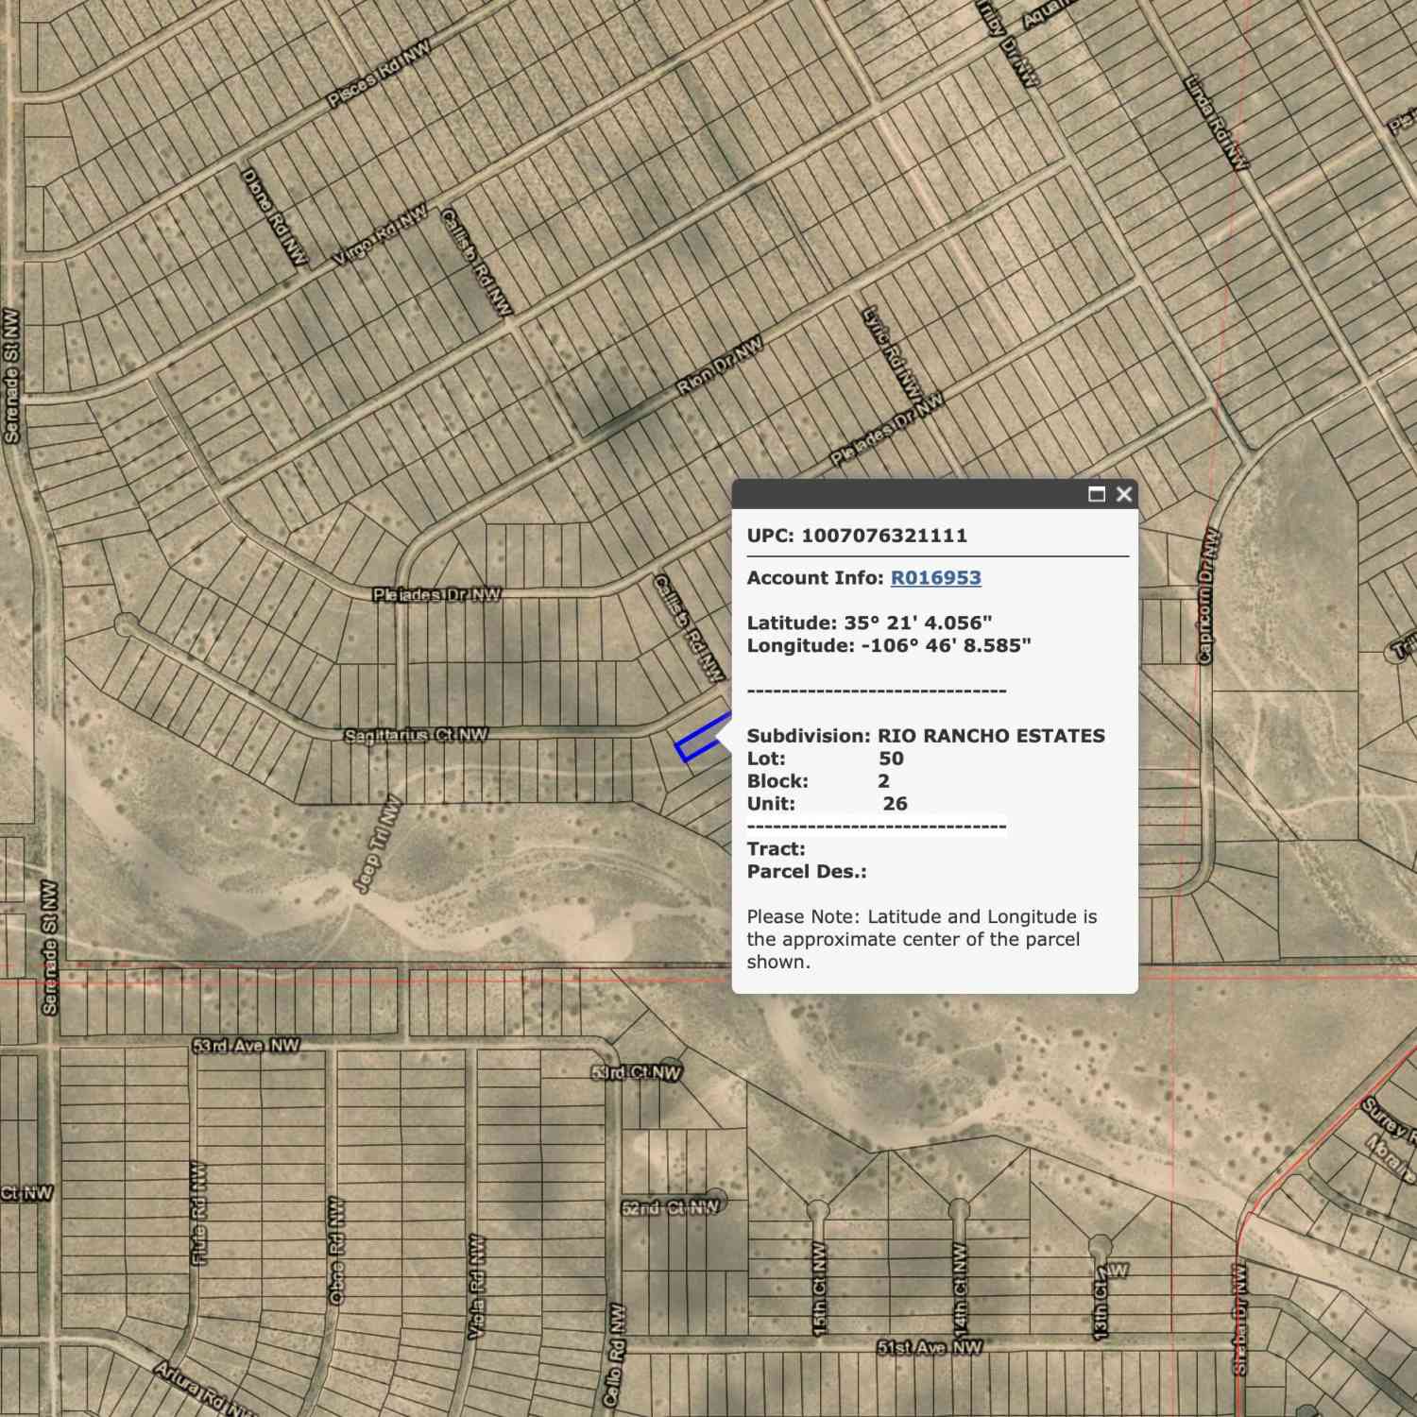The height and width of the screenshot is (1417, 1417).
Task: Close the parcel info popup
Action: coord(1123,494)
